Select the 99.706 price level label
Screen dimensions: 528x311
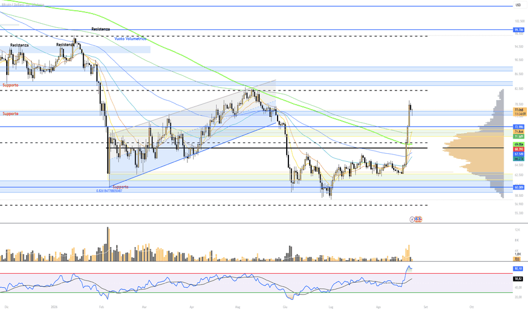tap(518, 30)
